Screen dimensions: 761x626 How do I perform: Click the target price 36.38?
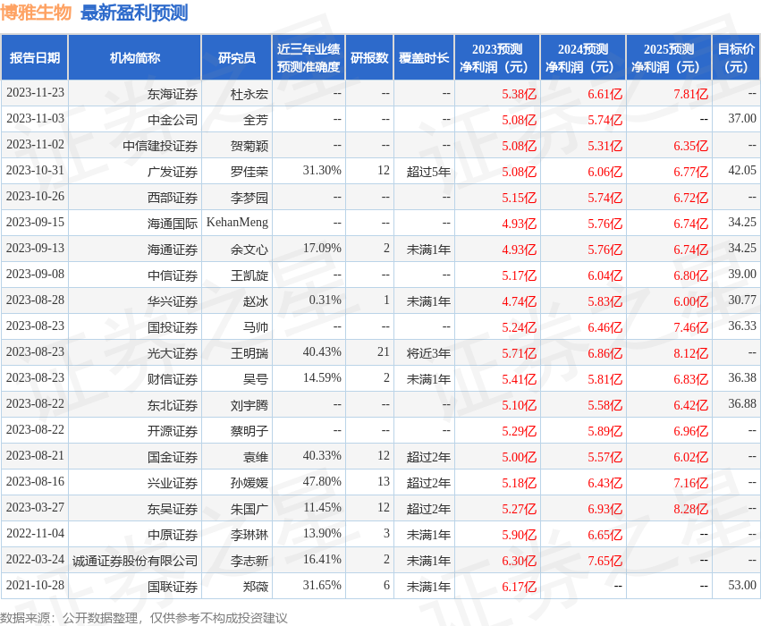pyautogui.click(x=742, y=378)
